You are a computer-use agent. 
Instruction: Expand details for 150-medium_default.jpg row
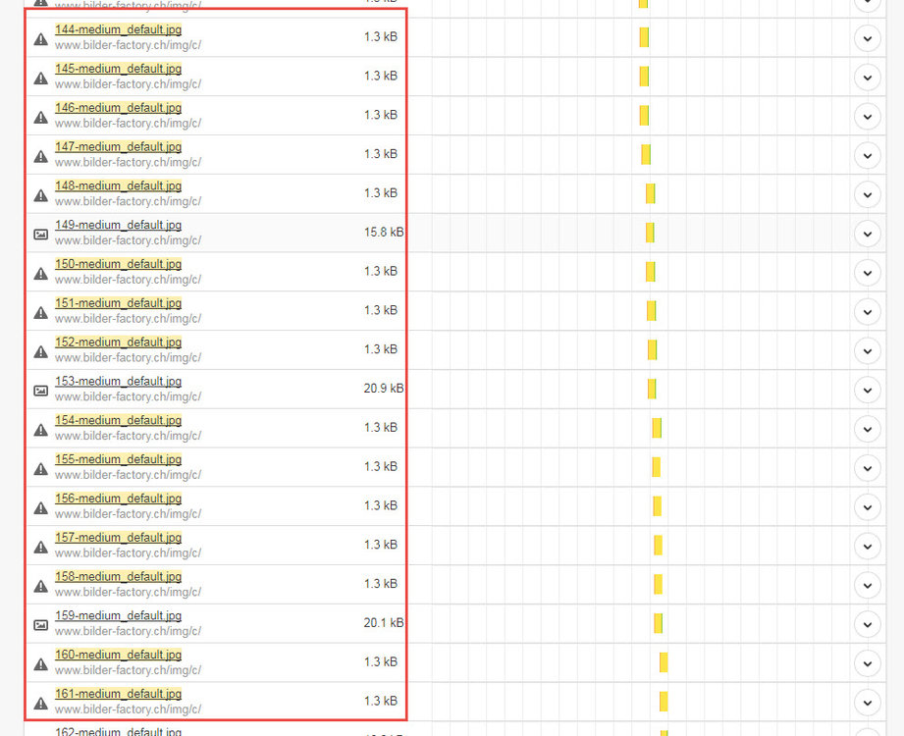(x=867, y=273)
